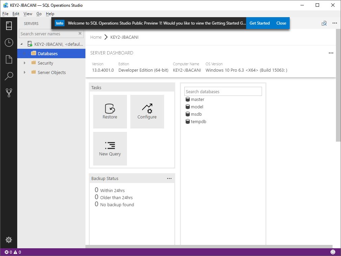Open Server Dashboard ellipsis menu
Viewport: 341px width, 256px height.
coord(331,53)
